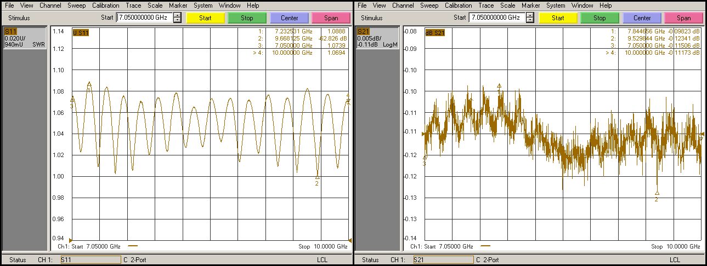Image resolution: width=707 pixels, height=266 pixels.
Task: Click C 2-Port label in S11 status bar
Action: (x=135, y=260)
